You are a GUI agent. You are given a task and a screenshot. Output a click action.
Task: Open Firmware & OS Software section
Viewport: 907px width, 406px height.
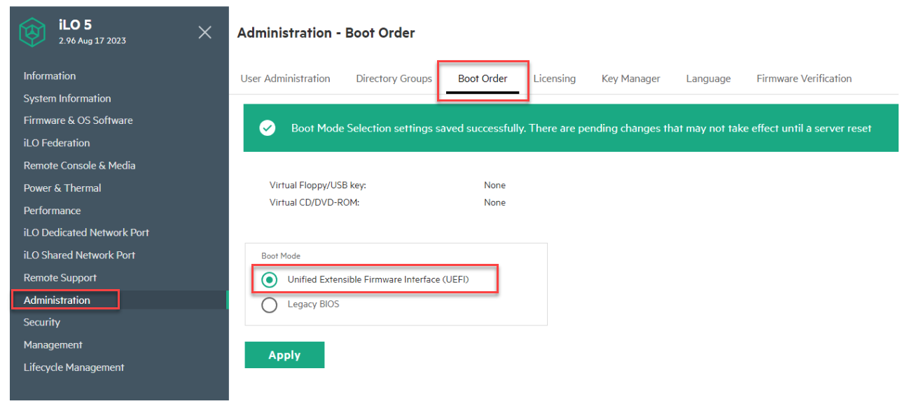[78, 120]
